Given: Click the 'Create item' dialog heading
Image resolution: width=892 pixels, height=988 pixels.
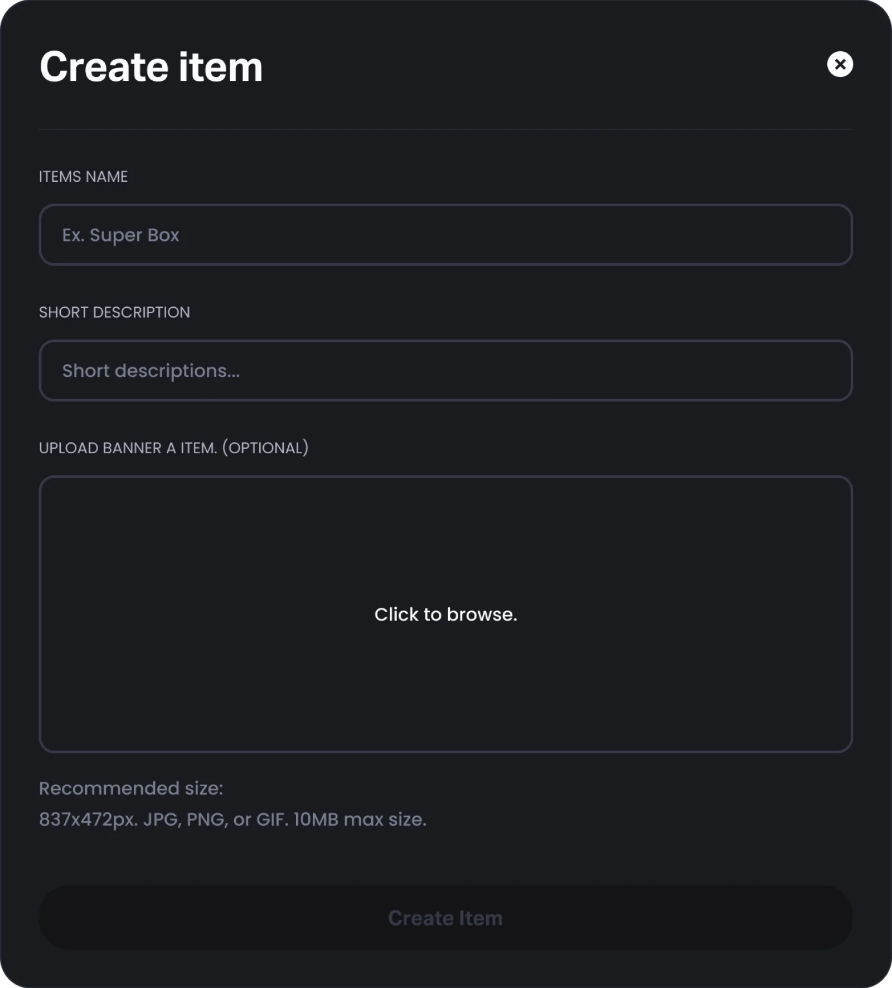Looking at the screenshot, I should tap(151, 67).
